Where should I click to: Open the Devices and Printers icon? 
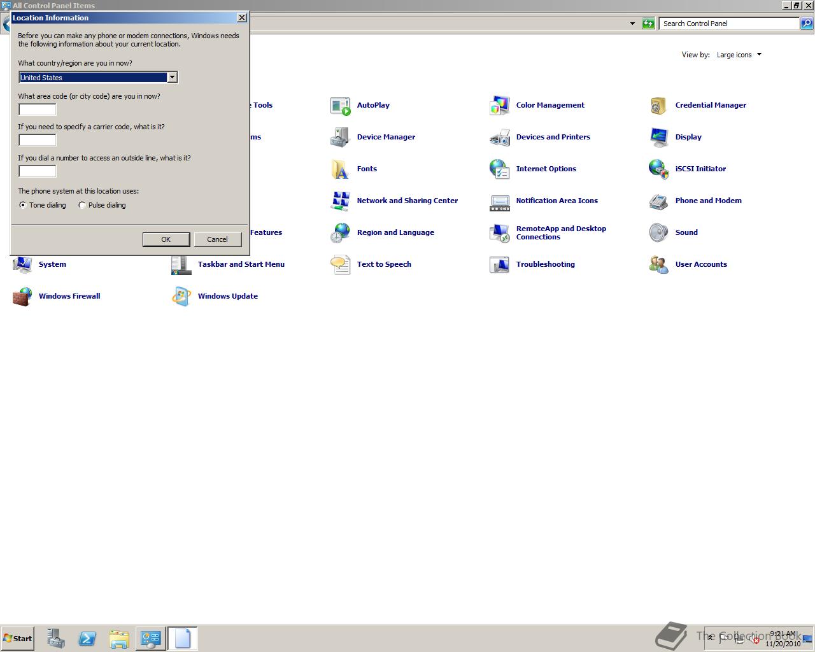point(500,138)
